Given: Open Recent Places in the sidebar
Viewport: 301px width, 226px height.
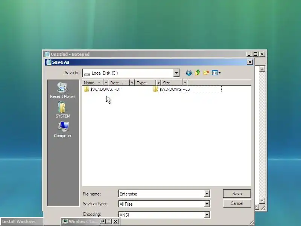Looking at the screenshot, I should [x=62, y=90].
